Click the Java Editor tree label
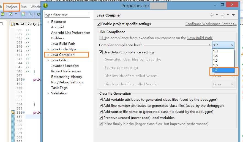The width and height of the screenshot is (243, 142). tap(60, 60)
